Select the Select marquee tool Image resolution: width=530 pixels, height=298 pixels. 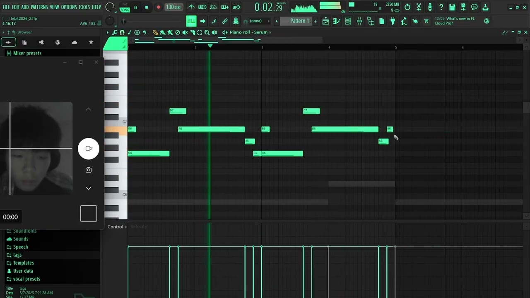[200, 32]
